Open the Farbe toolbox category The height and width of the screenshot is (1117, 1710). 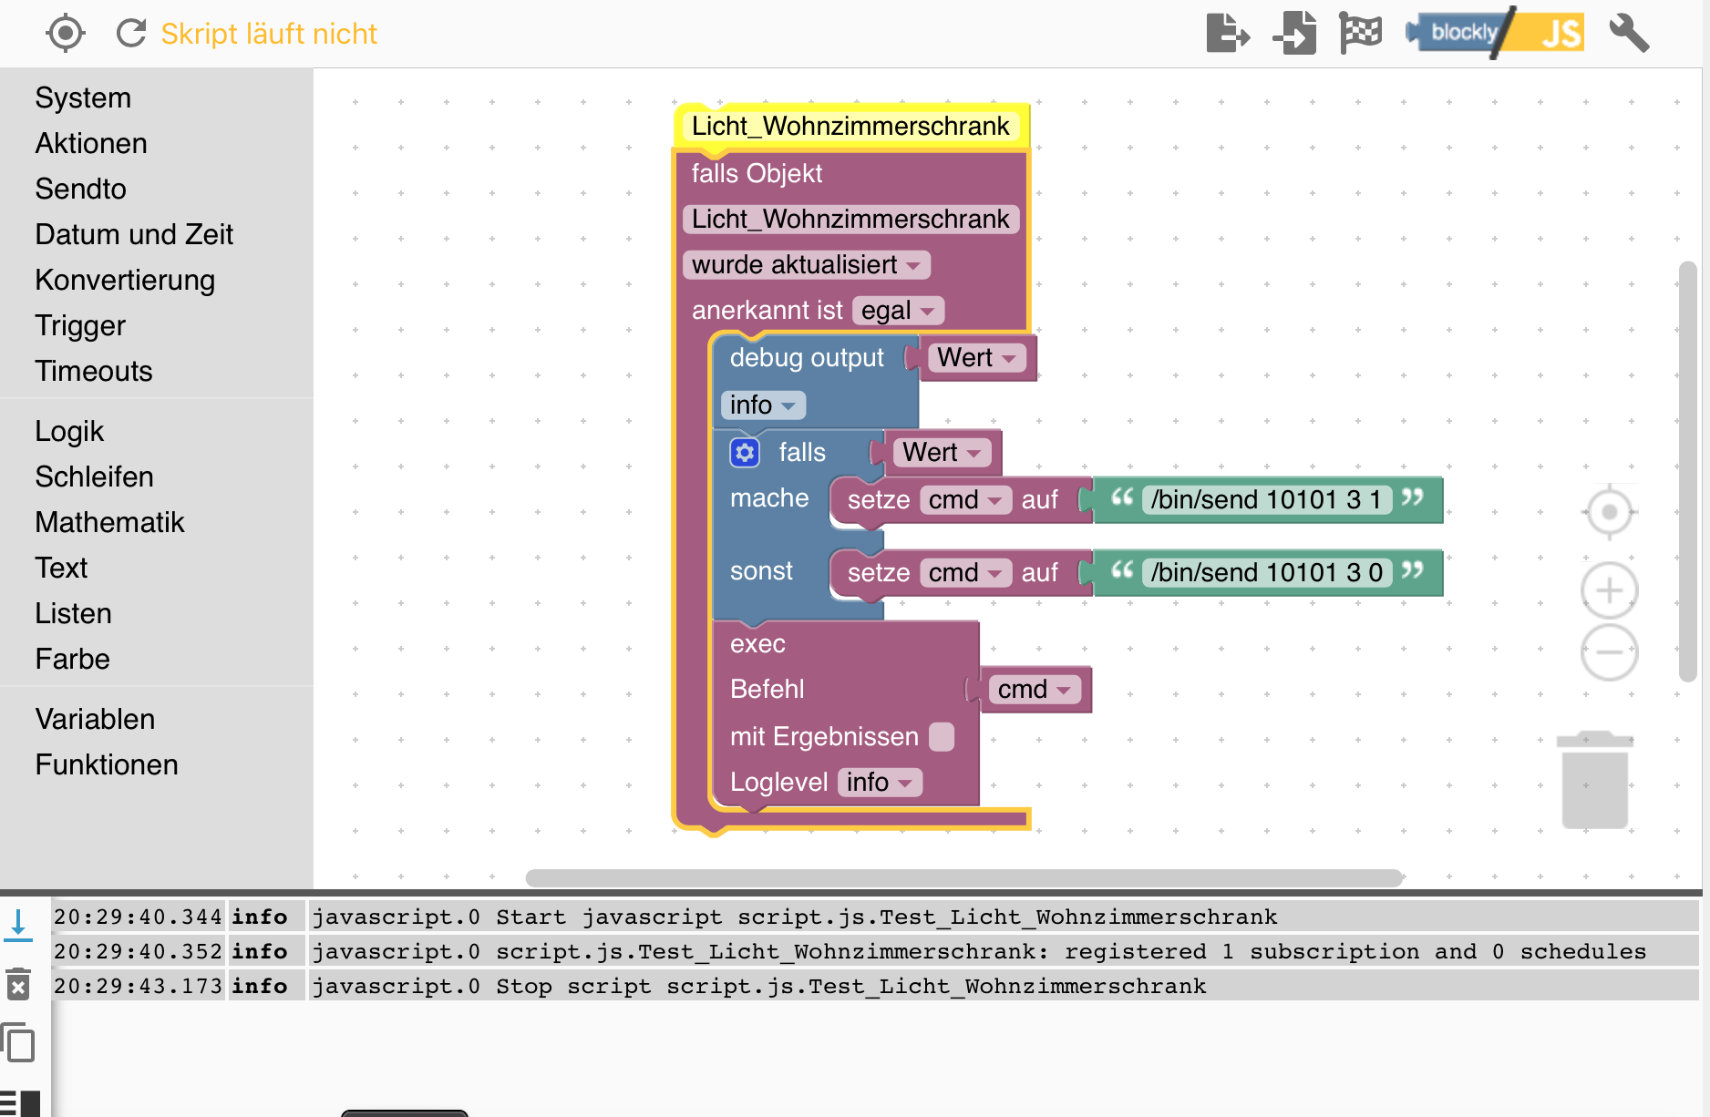tap(72, 659)
